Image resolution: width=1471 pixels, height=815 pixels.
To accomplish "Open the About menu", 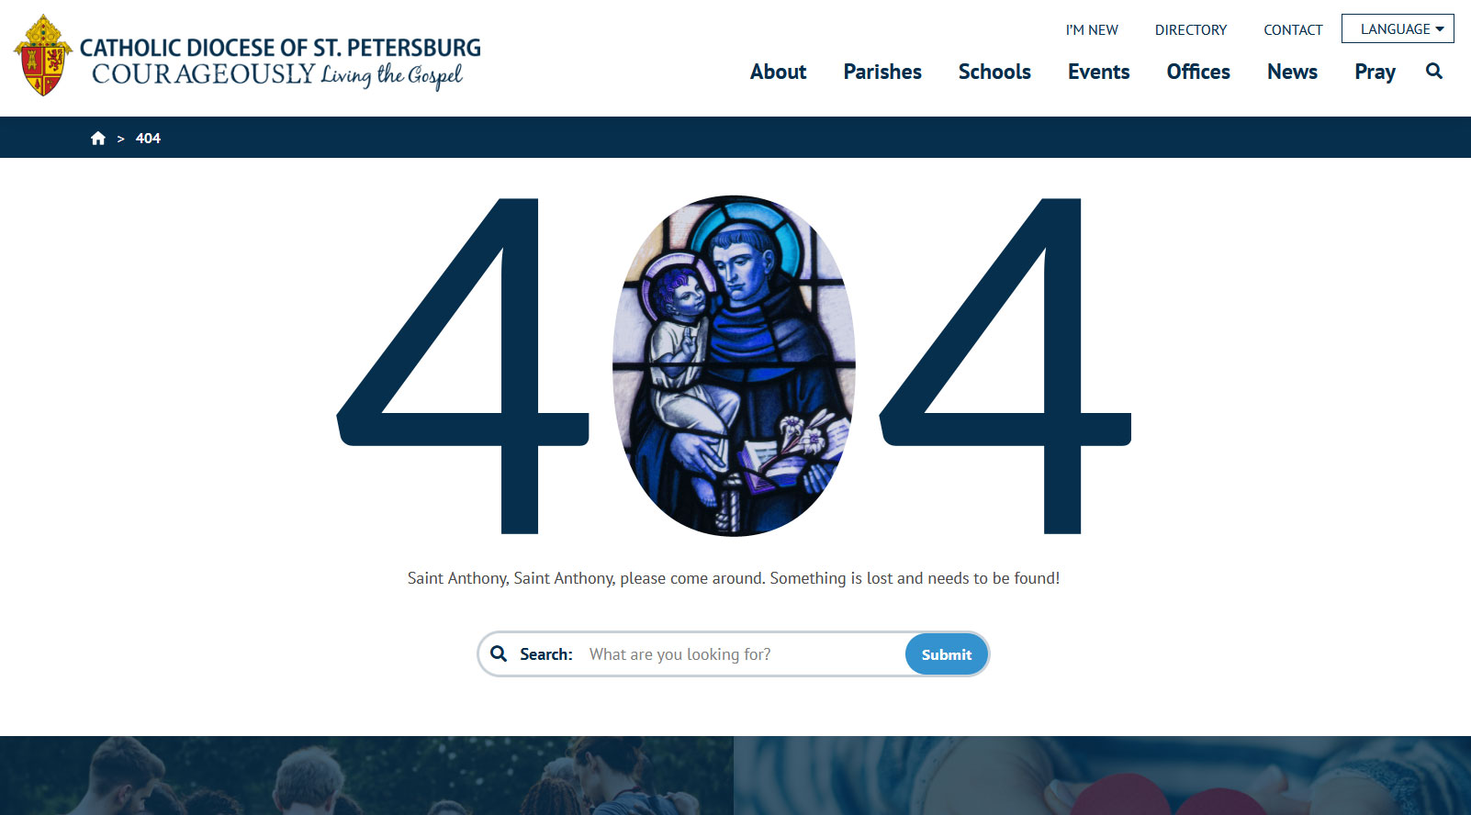I will (x=778, y=72).
